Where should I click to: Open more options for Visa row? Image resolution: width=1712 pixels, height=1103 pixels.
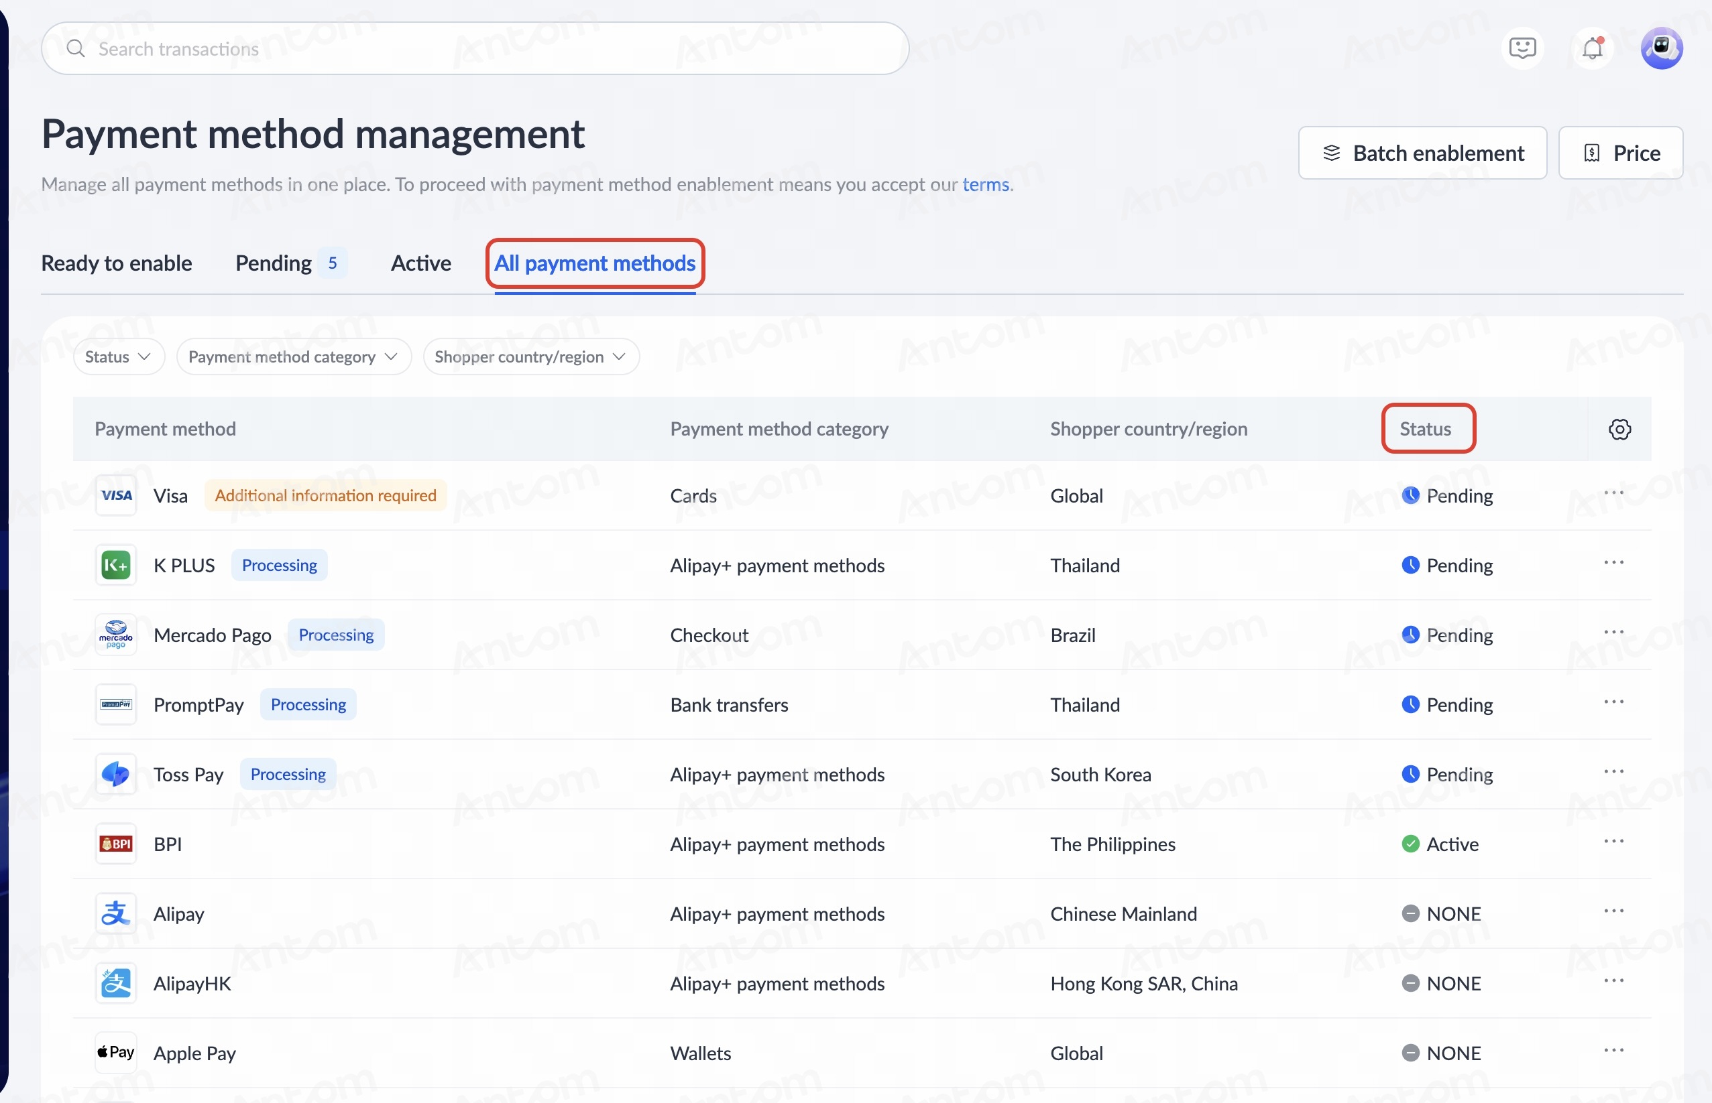click(x=1614, y=493)
